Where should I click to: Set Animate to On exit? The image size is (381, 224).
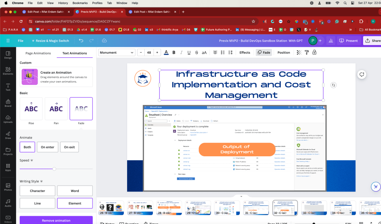(x=69, y=147)
